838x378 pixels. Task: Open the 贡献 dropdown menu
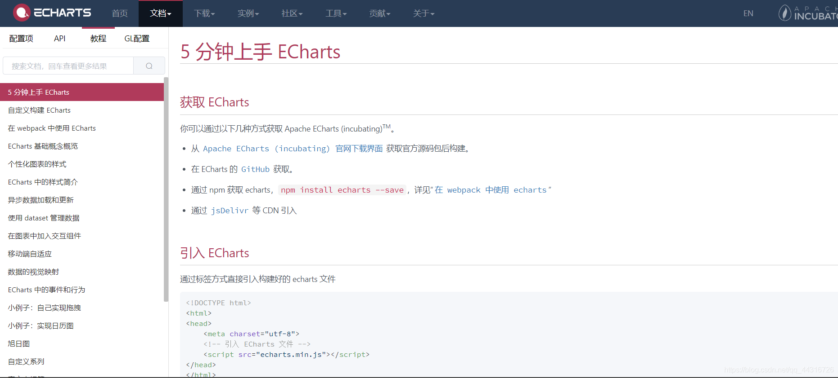380,13
